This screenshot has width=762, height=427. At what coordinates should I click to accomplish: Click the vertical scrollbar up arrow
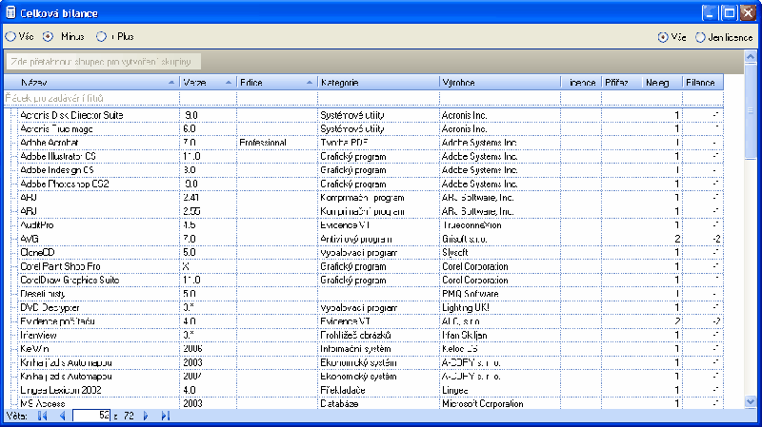click(751, 57)
